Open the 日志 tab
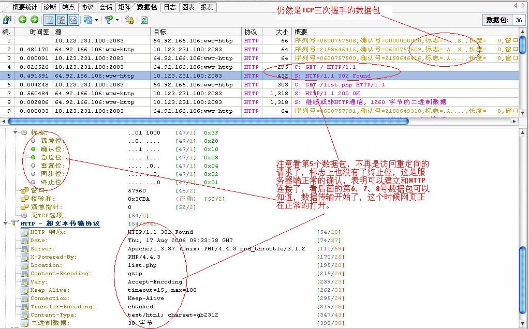 click(169, 7)
